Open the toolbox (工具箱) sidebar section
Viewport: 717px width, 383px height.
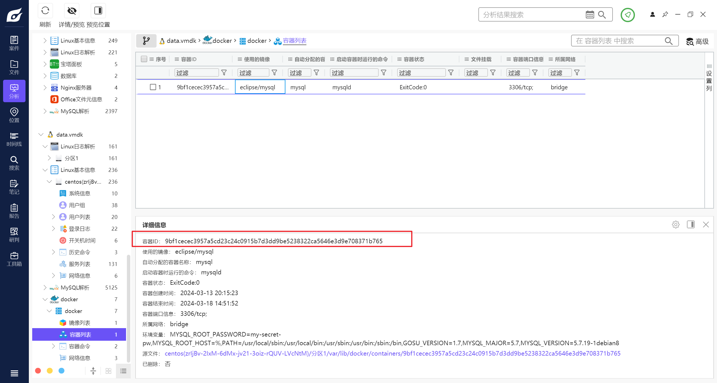[x=14, y=259]
